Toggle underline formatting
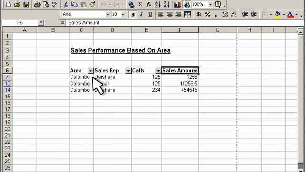 tap(150, 14)
